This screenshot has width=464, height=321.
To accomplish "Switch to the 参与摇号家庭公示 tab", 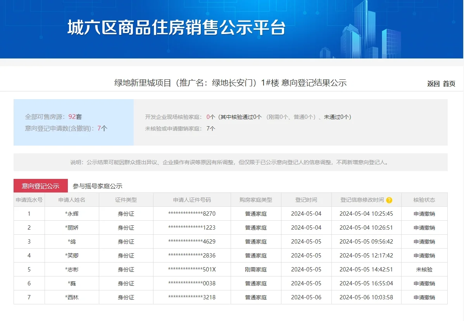I will click(x=97, y=186).
